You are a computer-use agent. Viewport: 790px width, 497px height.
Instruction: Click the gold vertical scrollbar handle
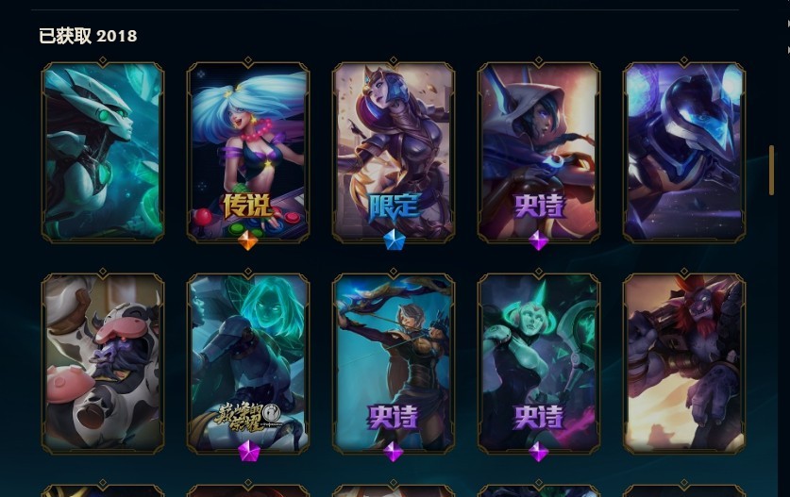771,170
